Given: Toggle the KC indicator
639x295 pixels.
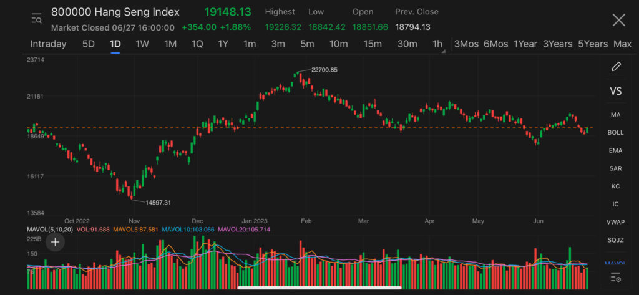Looking at the screenshot, I should (x=615, y=186).
